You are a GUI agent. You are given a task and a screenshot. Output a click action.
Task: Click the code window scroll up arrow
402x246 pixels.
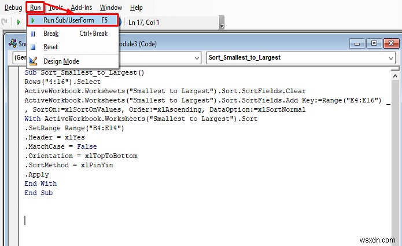(395, 76)
